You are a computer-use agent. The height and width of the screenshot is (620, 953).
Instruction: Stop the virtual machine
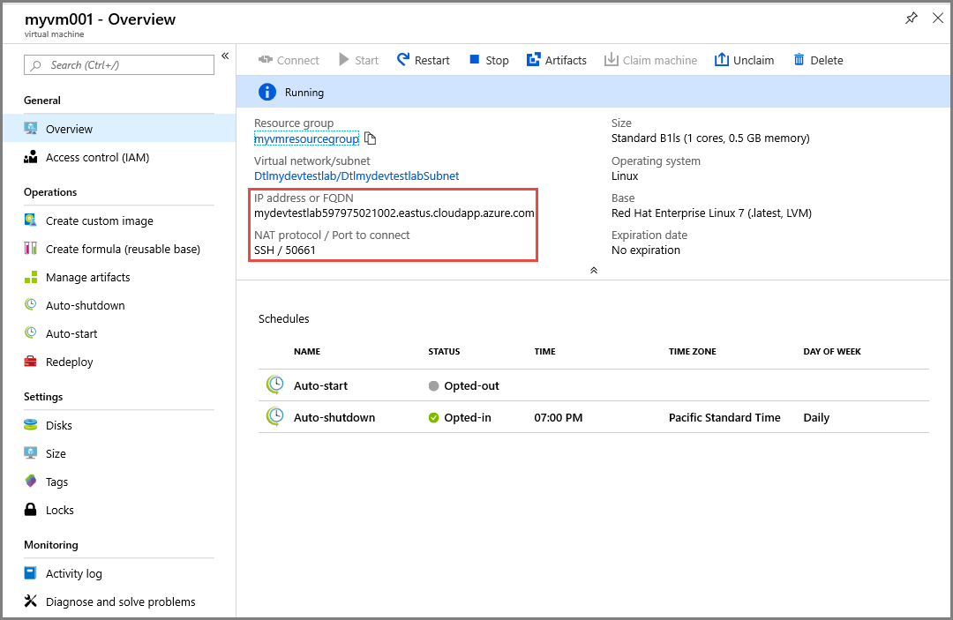click(x=489, y=60)
